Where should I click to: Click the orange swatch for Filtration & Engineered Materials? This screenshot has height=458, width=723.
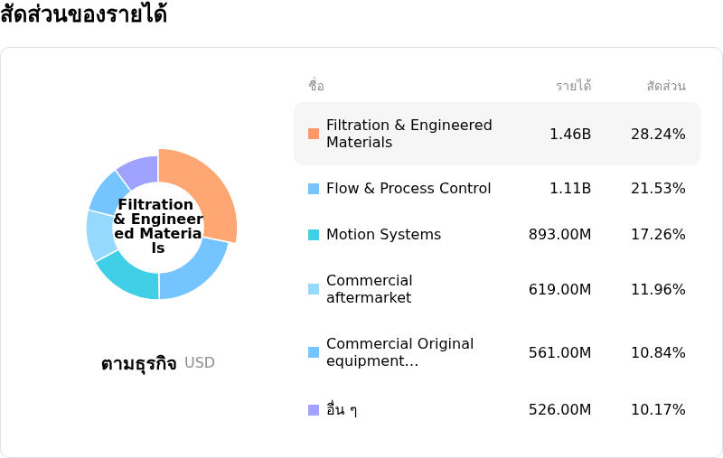314,134
